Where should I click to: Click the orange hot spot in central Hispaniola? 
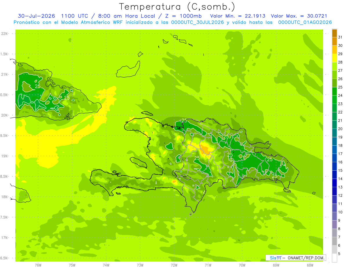coord(206,150)
